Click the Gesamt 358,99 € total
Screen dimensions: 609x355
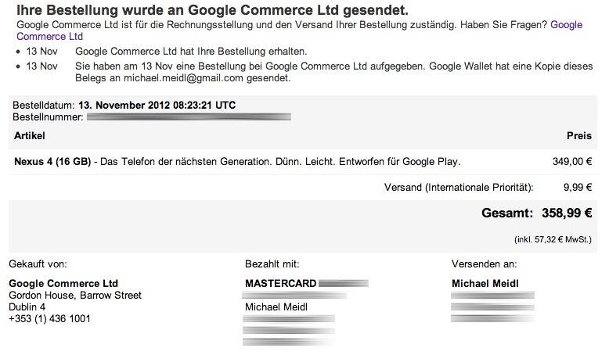(537, 213)
